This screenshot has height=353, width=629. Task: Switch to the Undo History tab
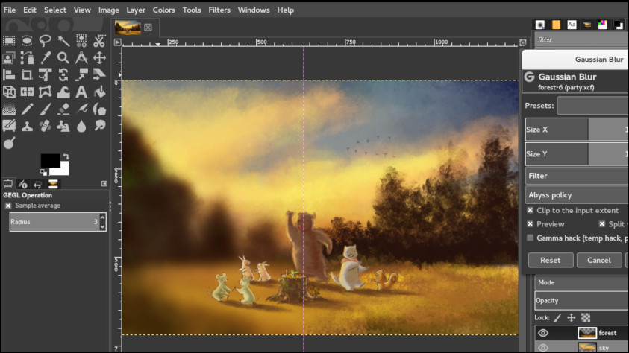[x=37, y=184]
